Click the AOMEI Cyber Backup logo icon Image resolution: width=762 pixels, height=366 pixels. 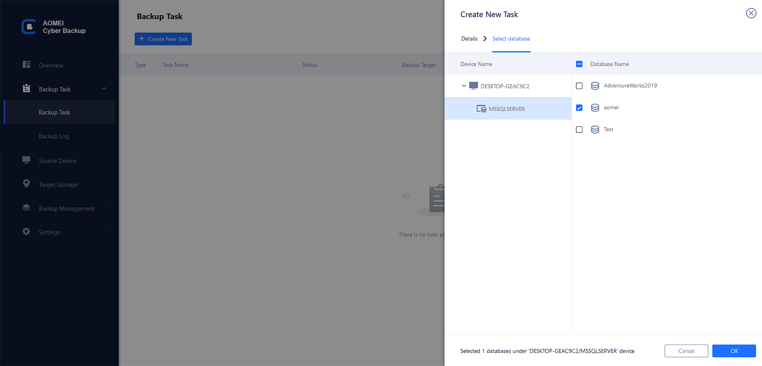(29, 27)
